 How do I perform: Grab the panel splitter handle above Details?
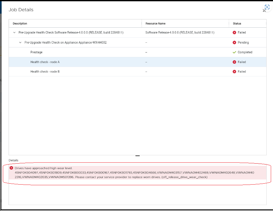tap(137, 156)
